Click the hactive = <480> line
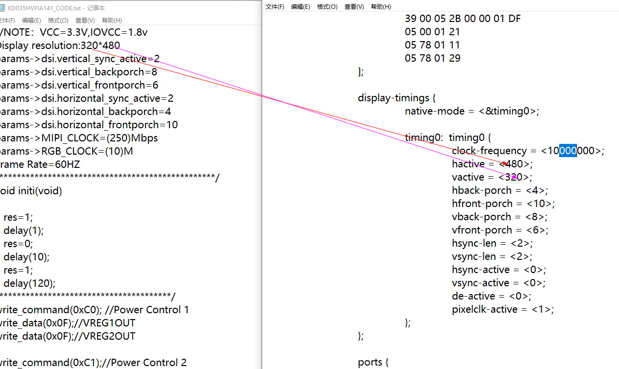The height and width of the screenshot is (369, 619). click(492, 164)
